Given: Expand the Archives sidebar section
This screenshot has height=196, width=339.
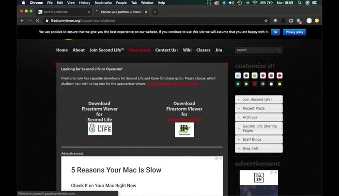Looking at the screenshot, I should (x=259, y=117).
